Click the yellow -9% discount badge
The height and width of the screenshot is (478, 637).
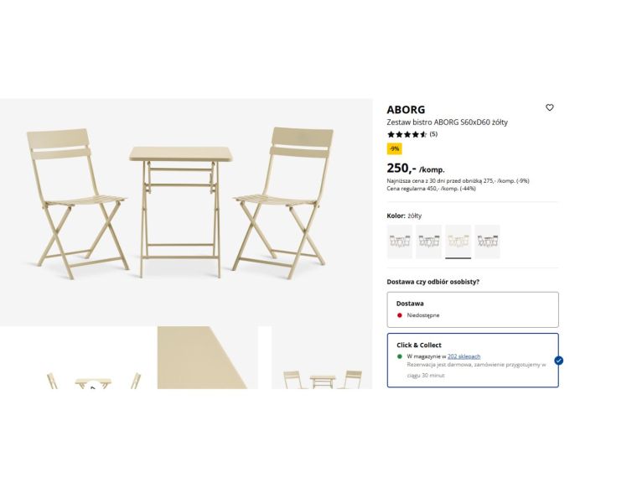pos(395,148)
